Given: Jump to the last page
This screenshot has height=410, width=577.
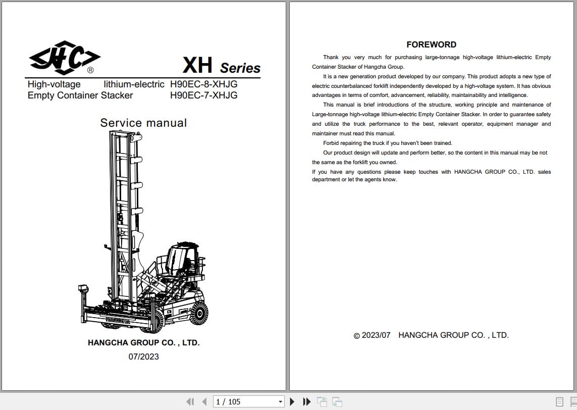Looking at the screenshot, I should (x=306, y=401).
